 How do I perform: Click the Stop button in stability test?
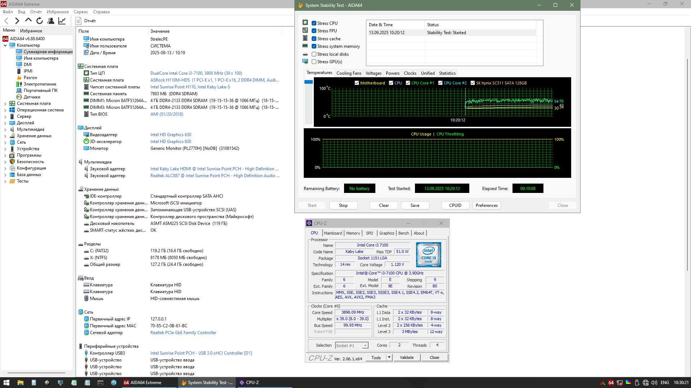pos(343,205)
